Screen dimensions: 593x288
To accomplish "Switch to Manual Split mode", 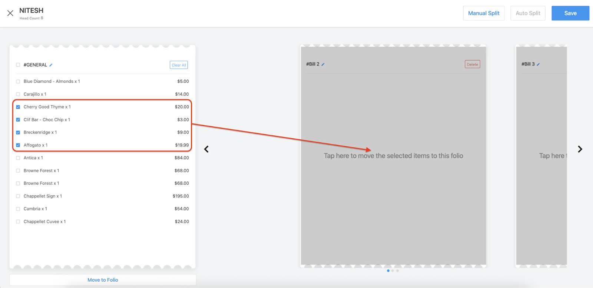I will pyautogui.click(x=484, y=13).
